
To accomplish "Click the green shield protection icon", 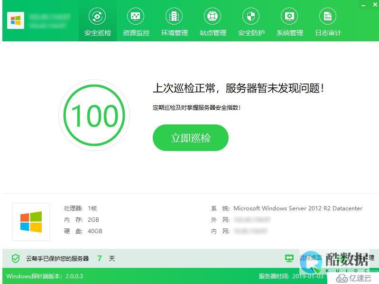I will [x=16, y=259].
